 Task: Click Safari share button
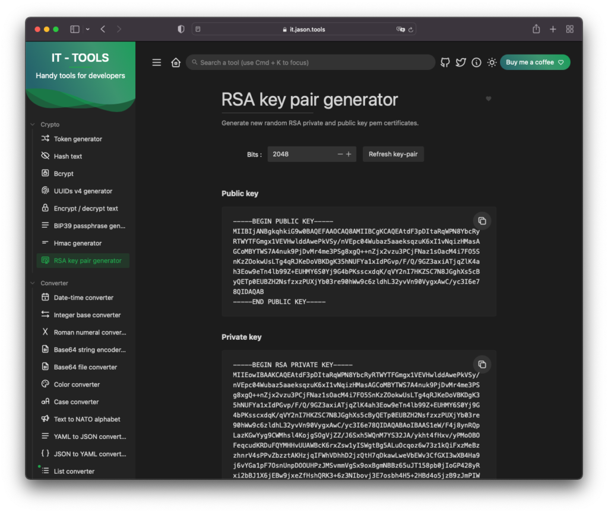pyautogui.click(x=536, y=28)
